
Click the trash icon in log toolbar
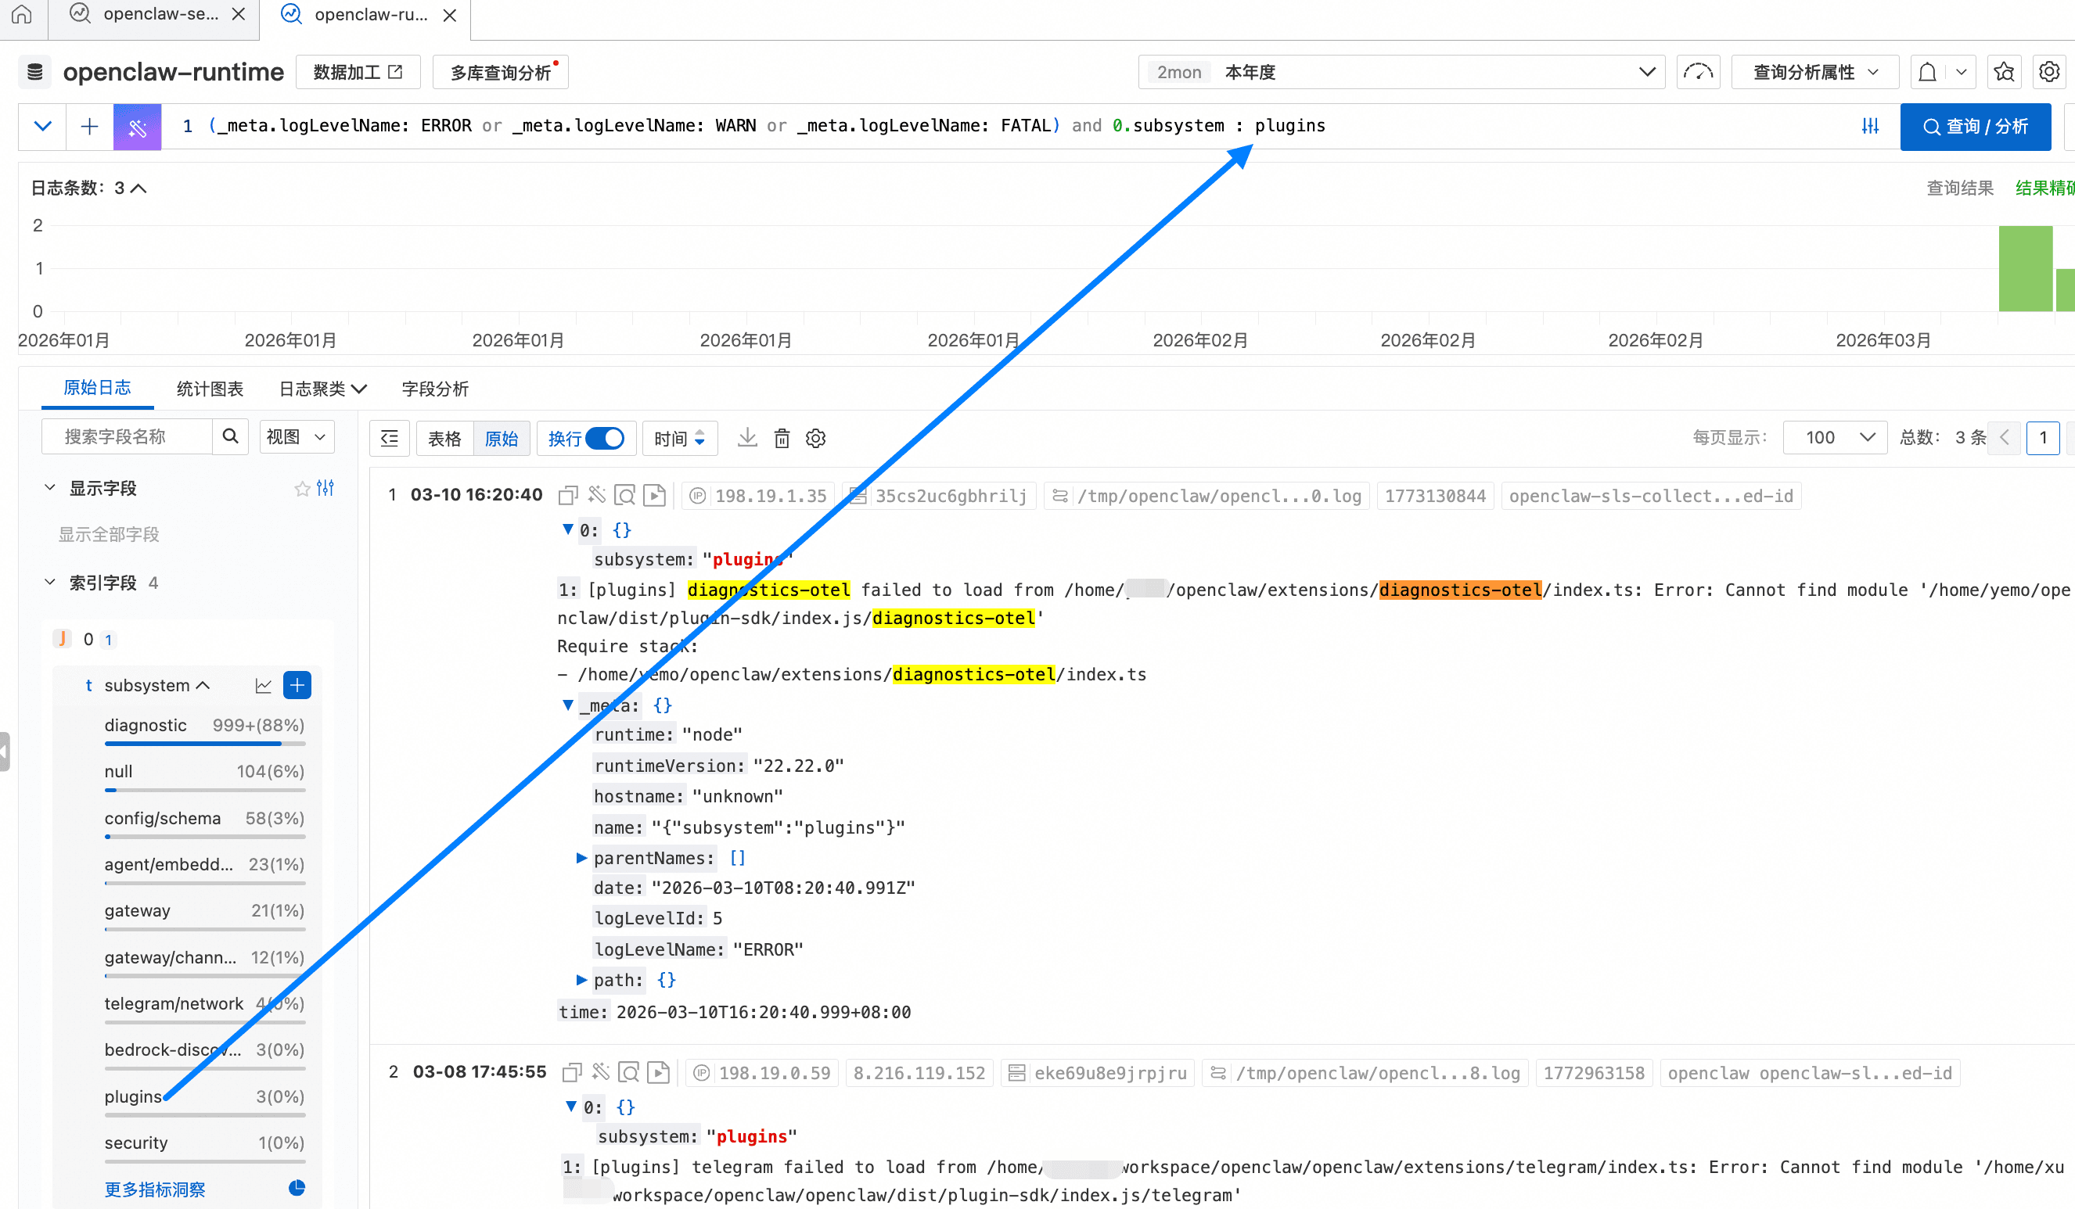click(x=782, y=438)
